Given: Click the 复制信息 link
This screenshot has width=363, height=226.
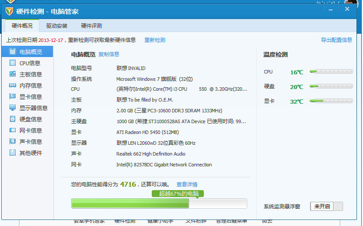Looking at the screenshot, I should (x=109, y=54).
